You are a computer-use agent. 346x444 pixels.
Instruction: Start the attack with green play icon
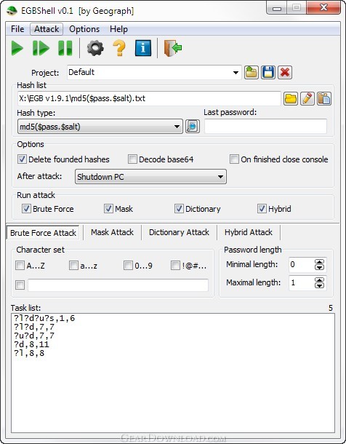pos(17,48)
